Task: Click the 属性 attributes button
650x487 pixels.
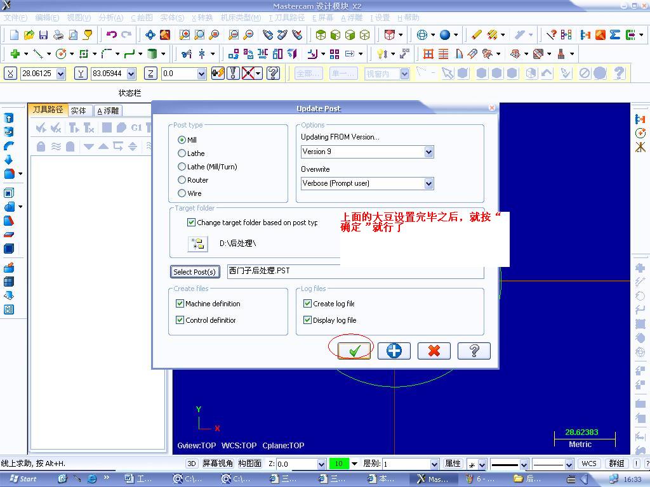Action: [x=453, y=464]
